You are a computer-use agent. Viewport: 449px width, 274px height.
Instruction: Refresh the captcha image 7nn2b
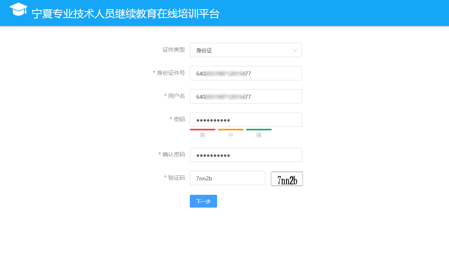pyautogui.click(x=286, y=179)
